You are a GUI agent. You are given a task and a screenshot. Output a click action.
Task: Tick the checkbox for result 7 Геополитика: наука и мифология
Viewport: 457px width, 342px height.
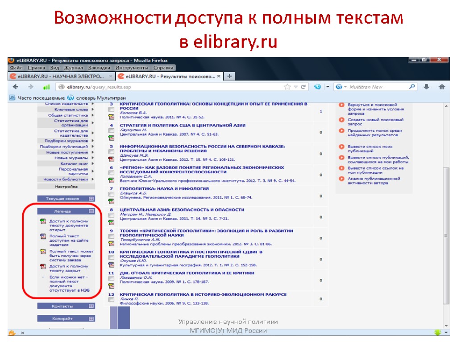tap(111, 194)
